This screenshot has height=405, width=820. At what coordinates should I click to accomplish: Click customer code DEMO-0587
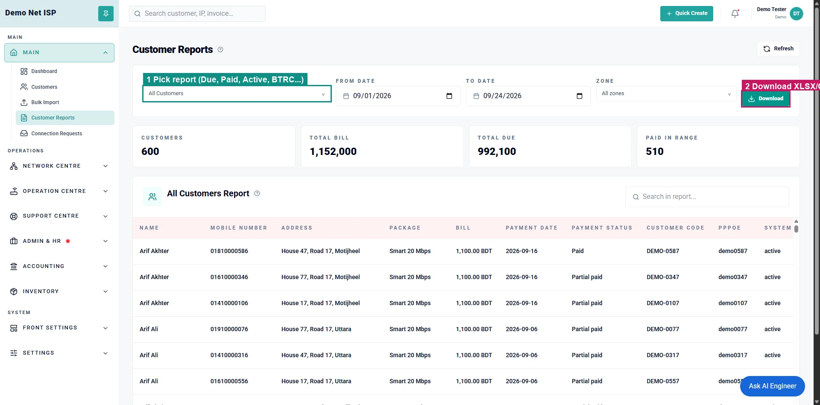pos(663,251)
